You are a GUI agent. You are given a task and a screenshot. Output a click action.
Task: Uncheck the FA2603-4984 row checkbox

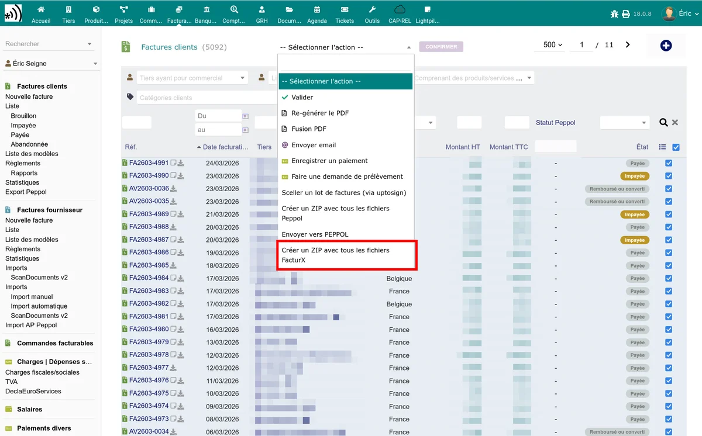click(669, 278)
